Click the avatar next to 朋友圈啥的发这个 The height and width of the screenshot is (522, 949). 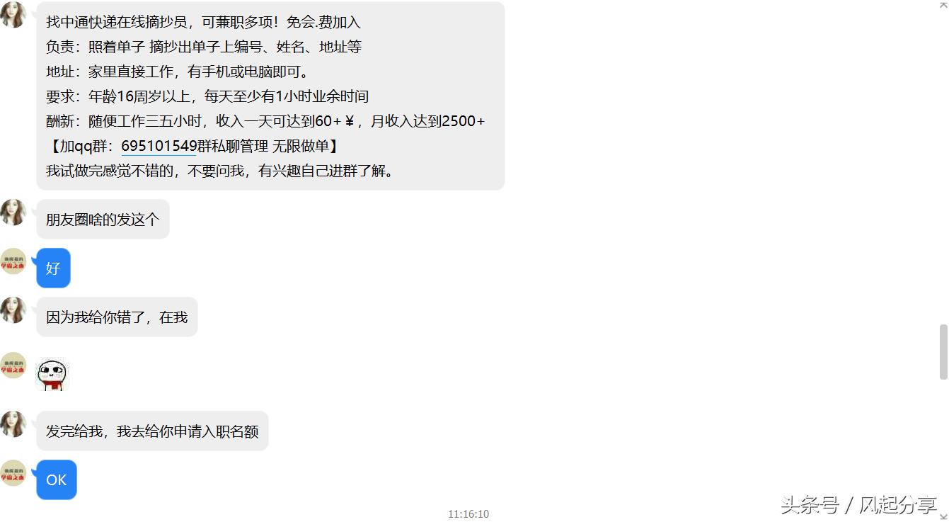pyautogui.click(x=13, y=212)
